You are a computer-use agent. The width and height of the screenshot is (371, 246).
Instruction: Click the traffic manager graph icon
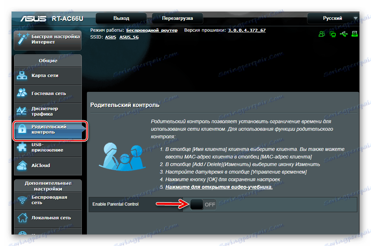[22, 111]
